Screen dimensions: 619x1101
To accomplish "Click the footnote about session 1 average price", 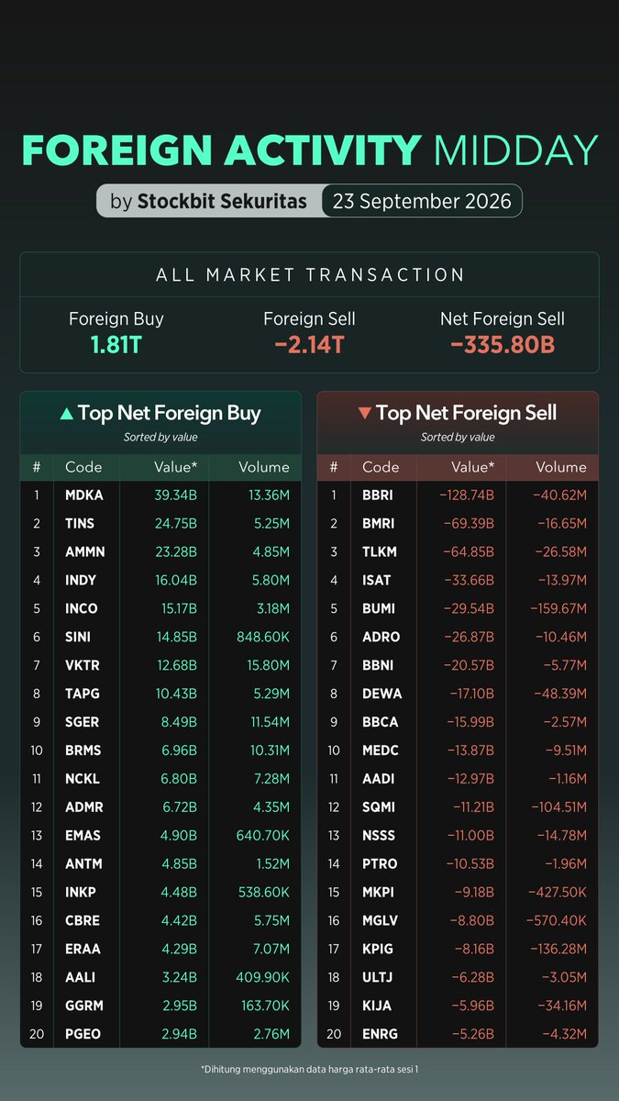I will pyautogui.click(x=310, y=1070).
